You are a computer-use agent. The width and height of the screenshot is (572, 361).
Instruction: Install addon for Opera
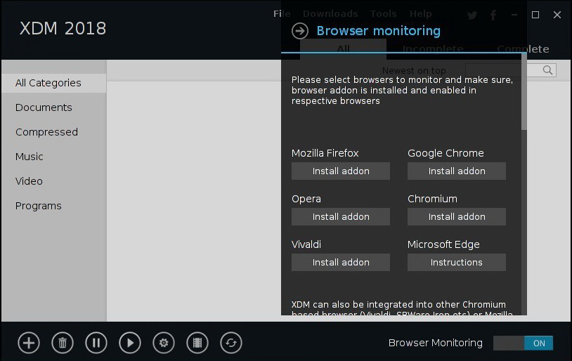(x=341, y=216)
